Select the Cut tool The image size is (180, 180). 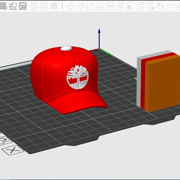[110, 6]
